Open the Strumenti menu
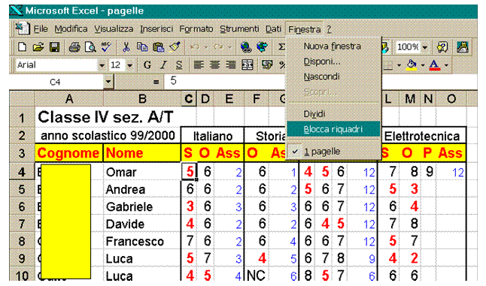486x286 pixels. pyautogui.click(x=239, y=29)
